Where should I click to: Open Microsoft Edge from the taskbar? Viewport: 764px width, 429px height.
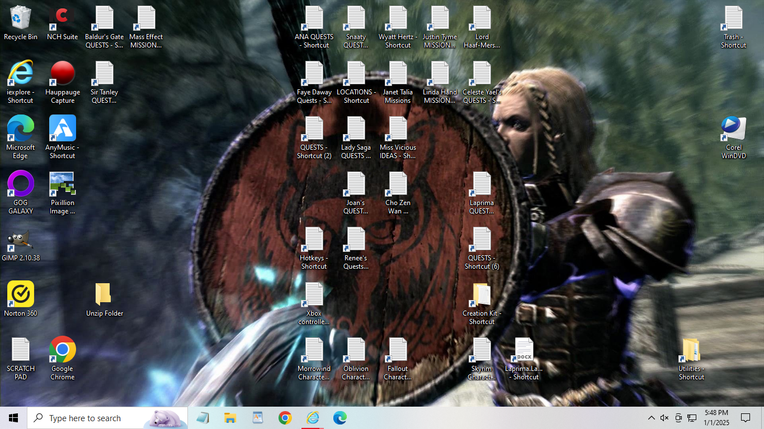point(340,418)
